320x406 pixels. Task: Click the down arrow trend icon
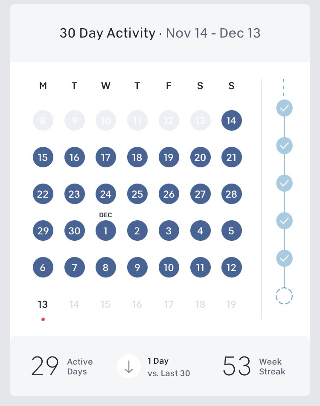[129, 366]
